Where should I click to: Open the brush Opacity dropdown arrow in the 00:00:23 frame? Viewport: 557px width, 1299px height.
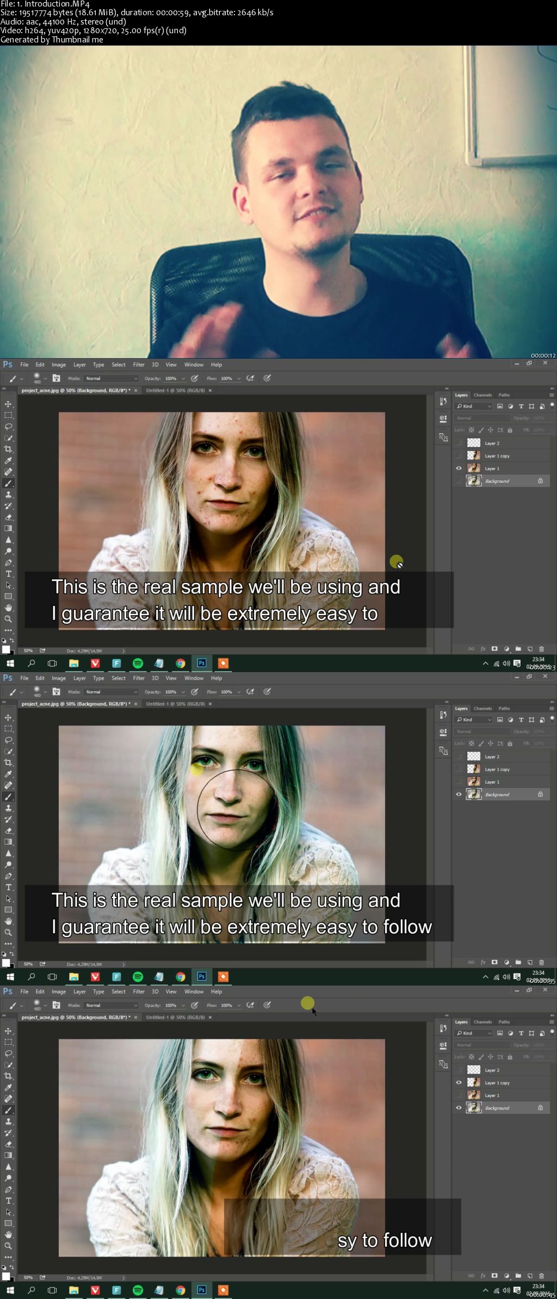tap(183, 379)
